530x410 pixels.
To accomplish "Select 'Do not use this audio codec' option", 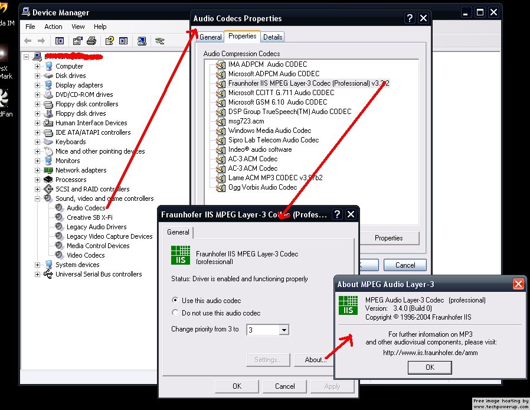I will pyautogui.click(x=175, y=313).
